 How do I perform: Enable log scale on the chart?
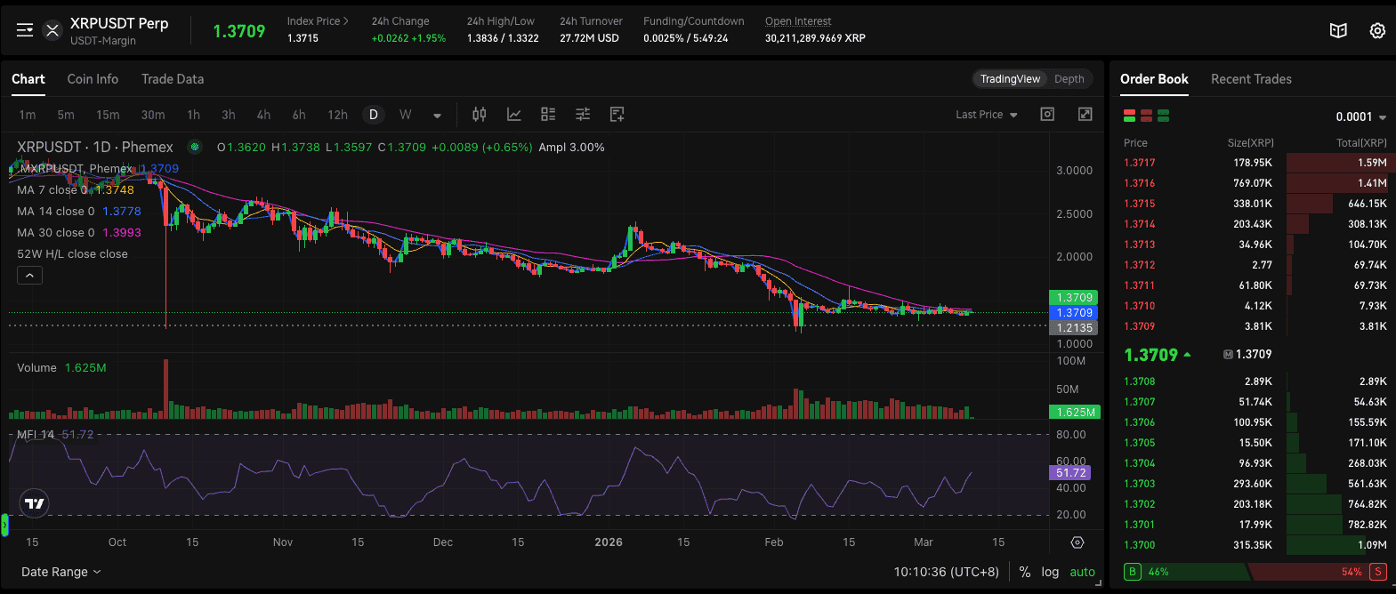pos(1050,572)
